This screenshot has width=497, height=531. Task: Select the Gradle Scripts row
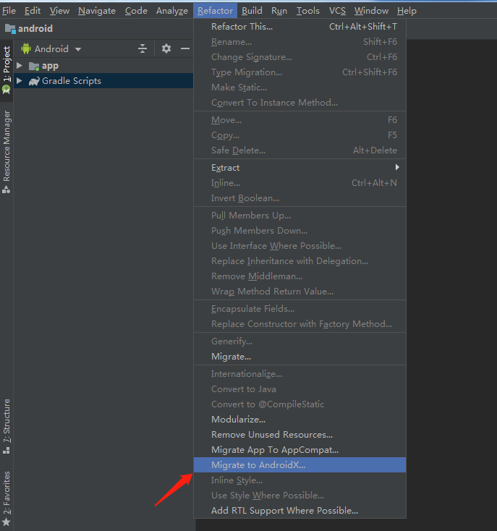coord(103,80)
